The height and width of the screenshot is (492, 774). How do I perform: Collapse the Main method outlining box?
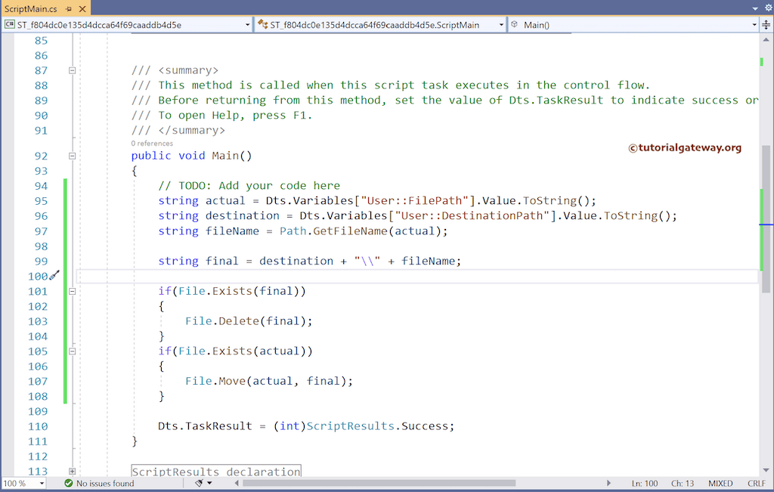pyautogui.click(x=72, y=156)
